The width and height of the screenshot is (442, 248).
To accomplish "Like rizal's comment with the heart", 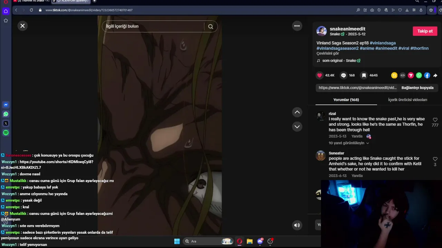I will tap(435, 120).
